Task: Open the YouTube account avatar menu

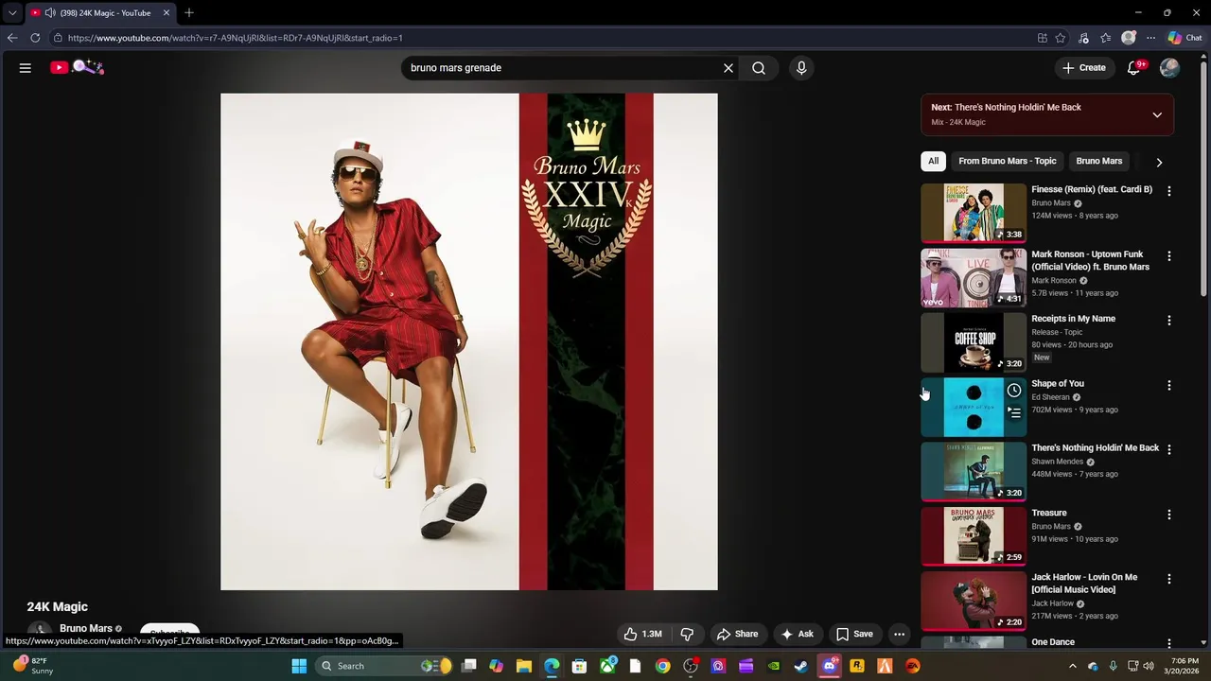Action: click(x=1169, y=68)
